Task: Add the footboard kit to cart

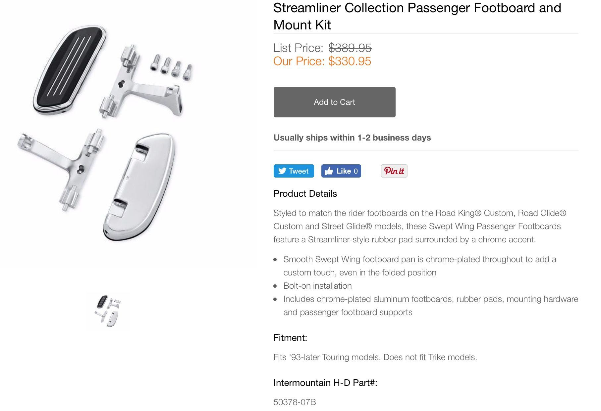Action: point(334,102)
